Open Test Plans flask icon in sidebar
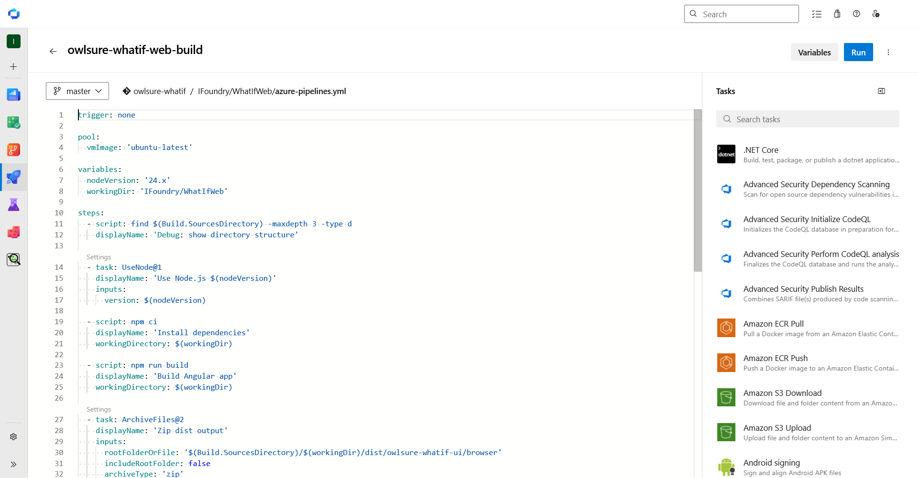This screenshot has width=918, height=478. point(13,205)
